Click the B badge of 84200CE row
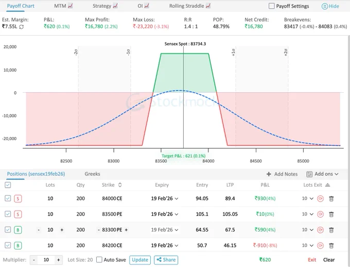Viewport: 350px width, 267px height. coord(18,245)
